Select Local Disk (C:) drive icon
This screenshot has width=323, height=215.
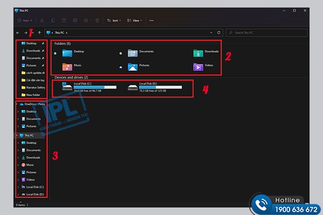point(67,87)
